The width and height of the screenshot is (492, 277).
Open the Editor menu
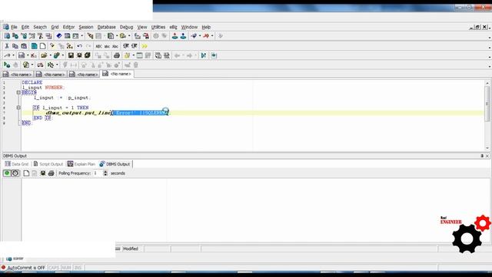point(68,27)
